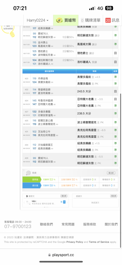Click the 買噱幣 coin icon
The width and height of the screenshot is (122, 265).
(59, 20)
